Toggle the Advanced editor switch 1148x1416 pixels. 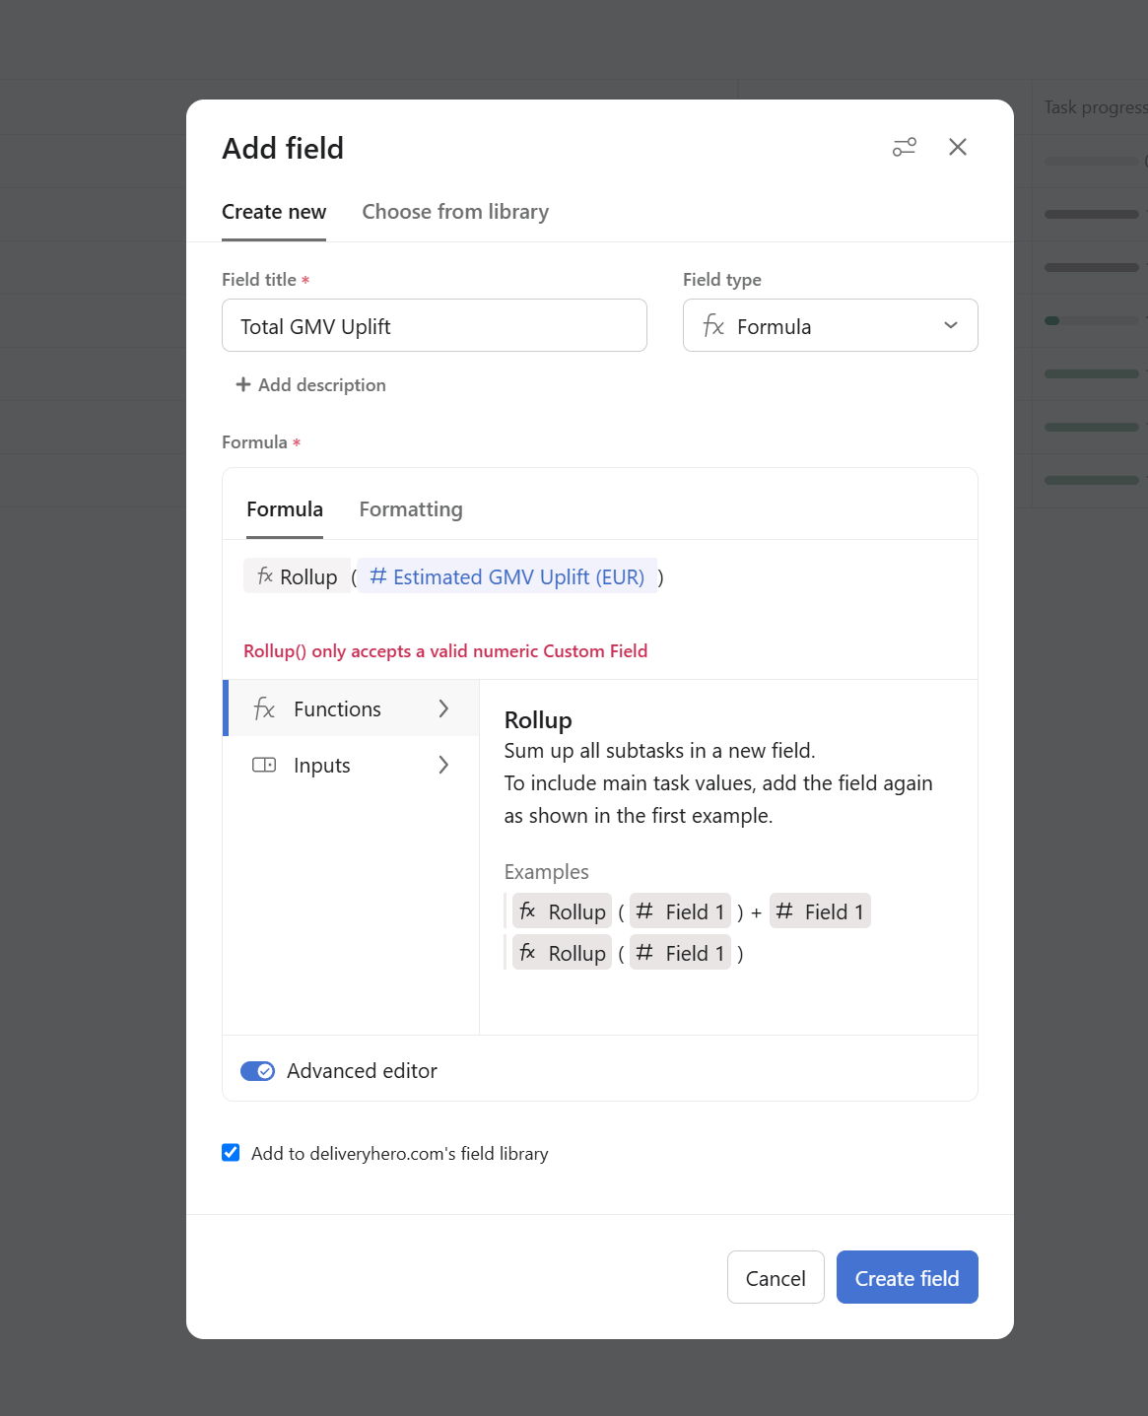[x=258, y=1071]
